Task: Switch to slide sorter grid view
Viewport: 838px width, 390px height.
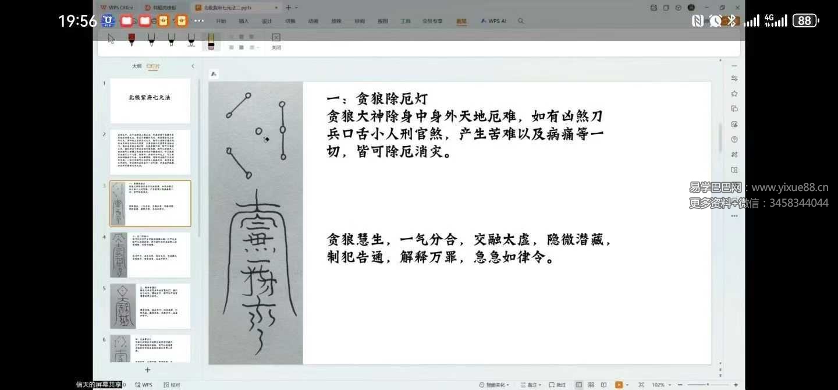Action: 591,385
